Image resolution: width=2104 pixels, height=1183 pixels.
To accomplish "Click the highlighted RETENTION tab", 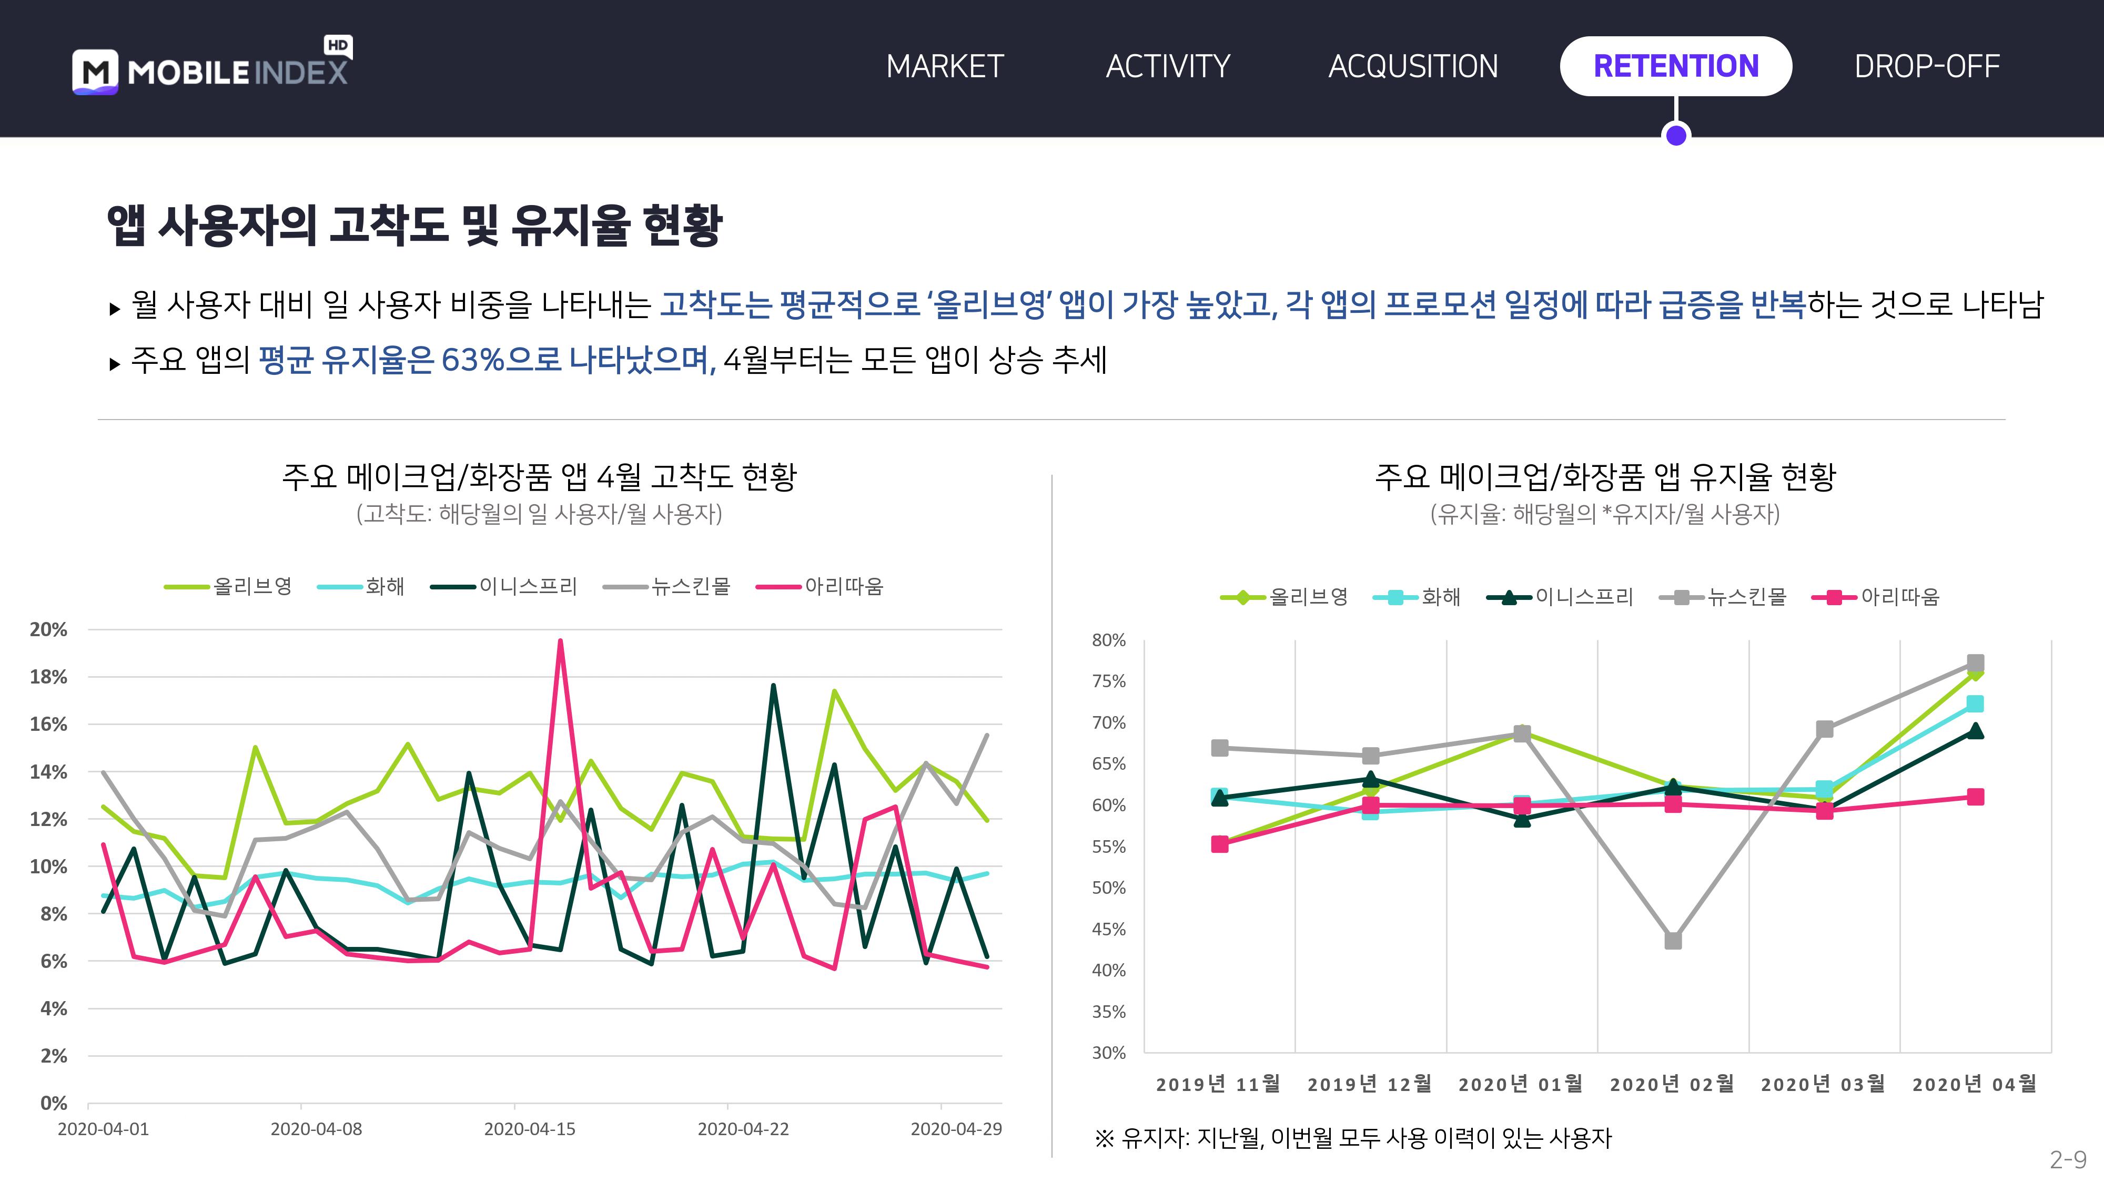I will pyautogui.click(x=1676, y=66).
